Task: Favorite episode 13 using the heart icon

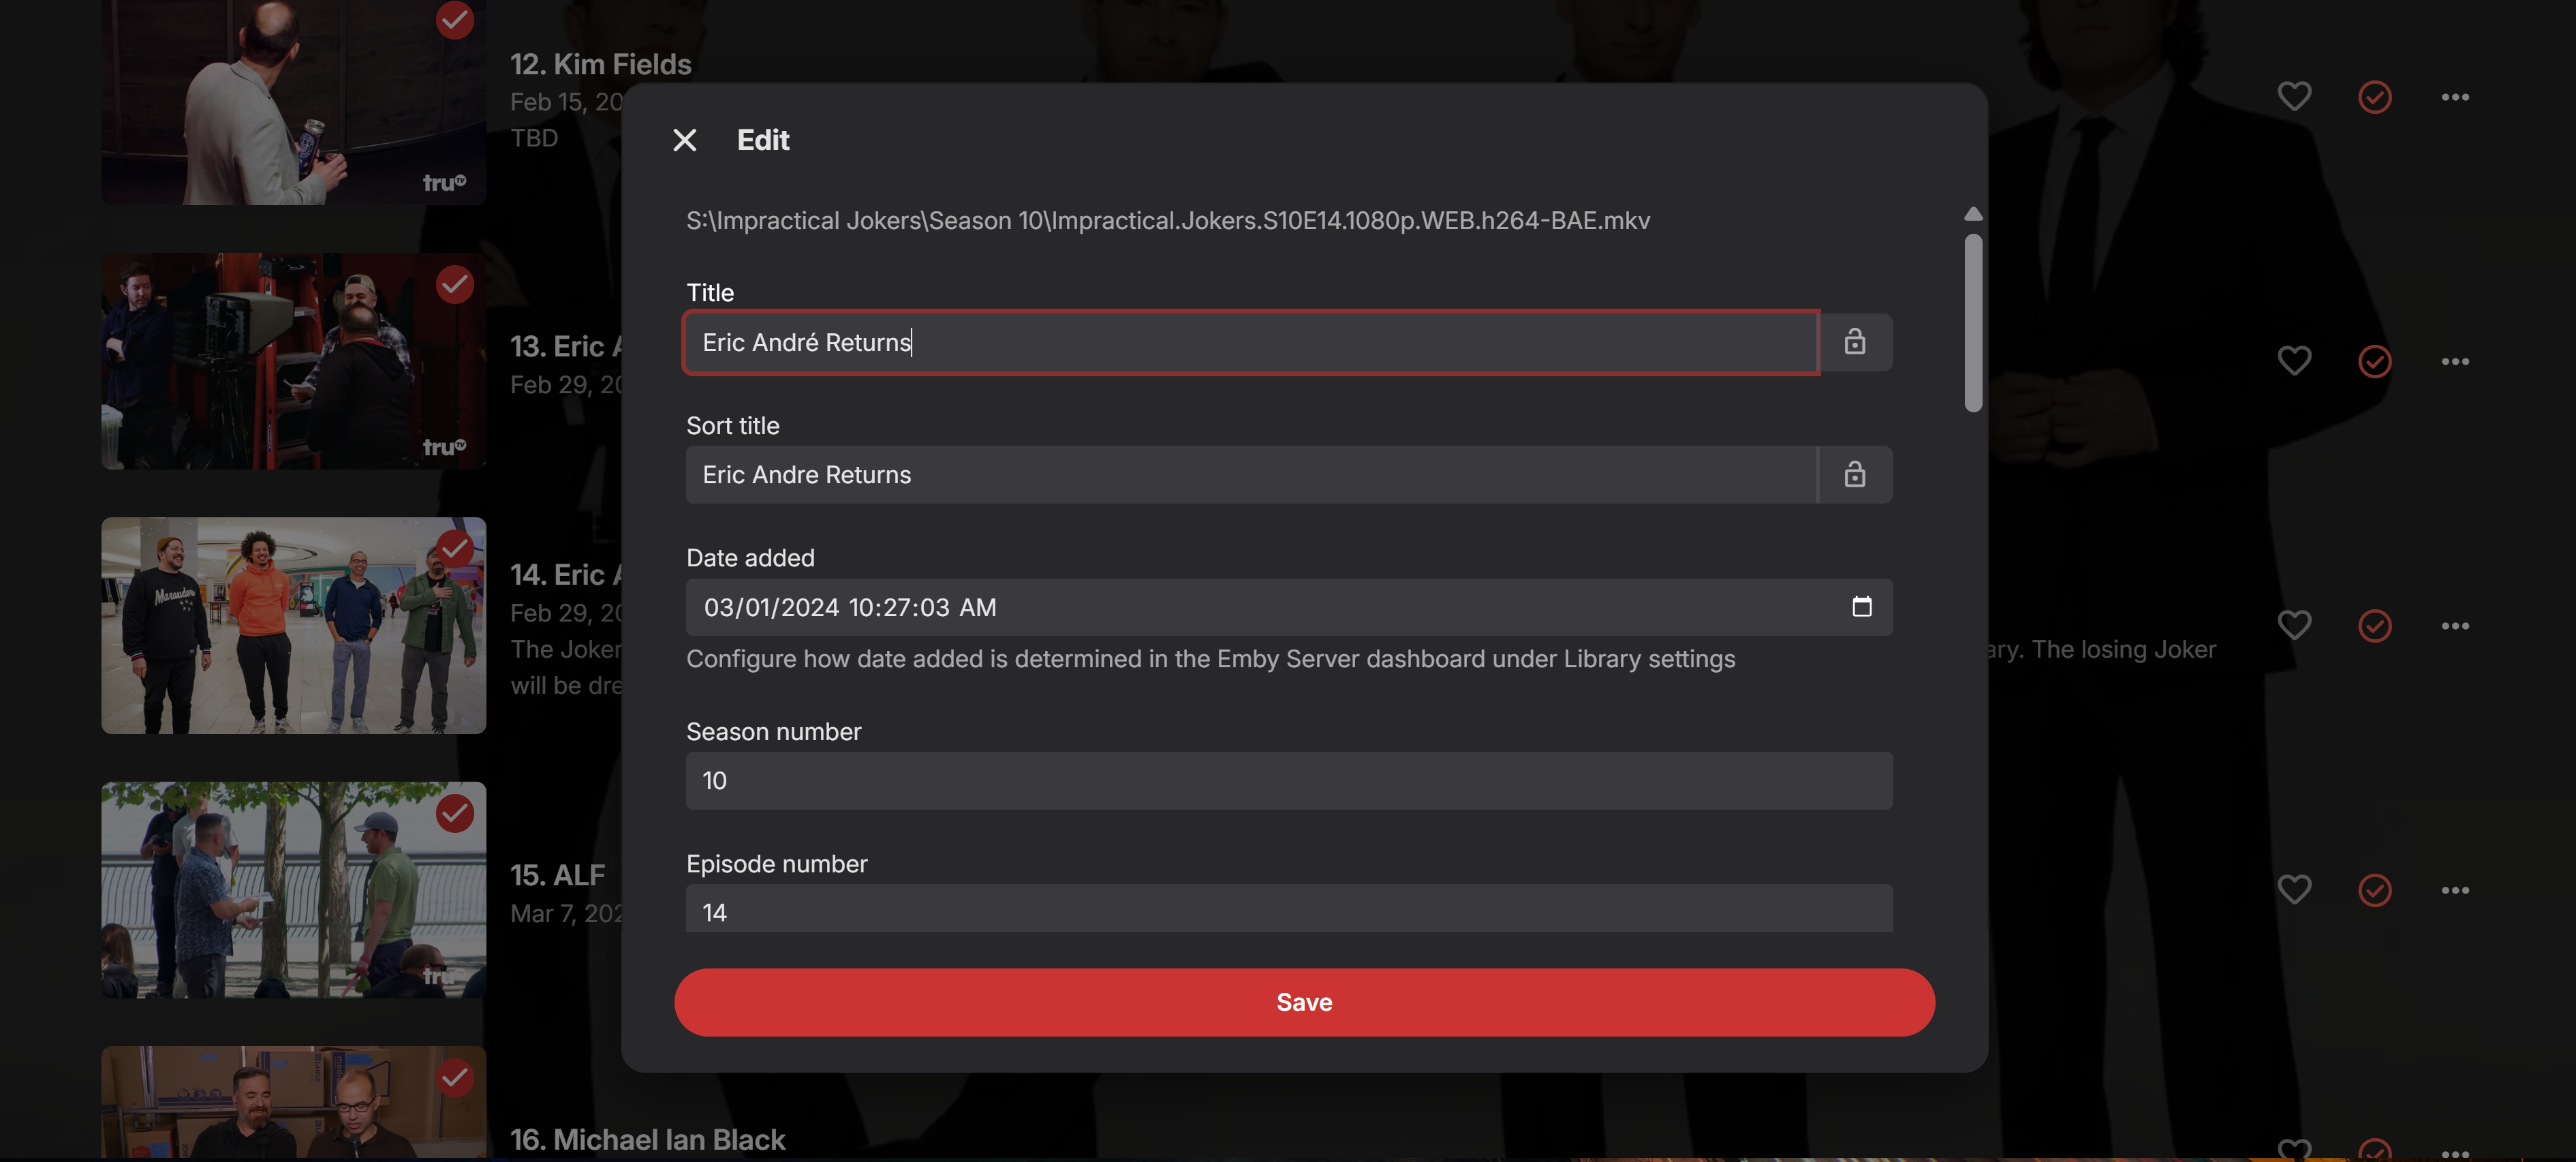Action: pos(2294,361)
